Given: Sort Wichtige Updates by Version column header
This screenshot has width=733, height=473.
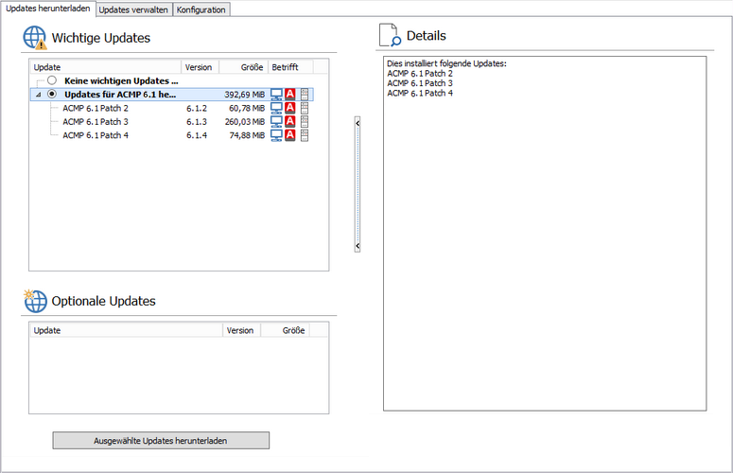Looking at the screenshot, I should click(201, 67).
